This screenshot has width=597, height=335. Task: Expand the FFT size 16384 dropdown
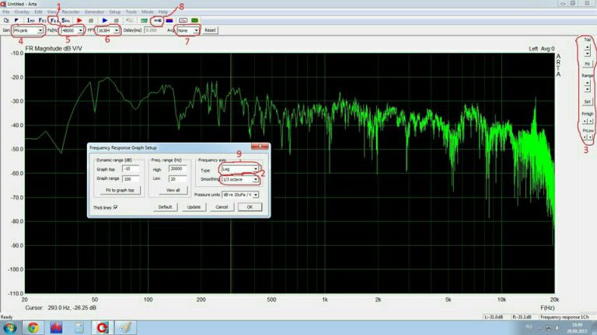[107, 30]
